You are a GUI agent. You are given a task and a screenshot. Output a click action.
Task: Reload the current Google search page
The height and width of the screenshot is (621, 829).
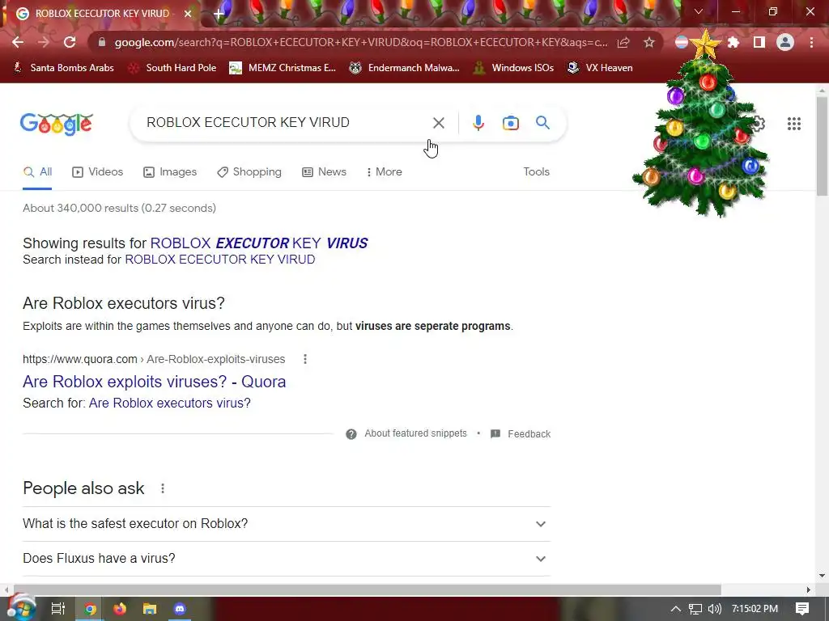click(70, 42)
